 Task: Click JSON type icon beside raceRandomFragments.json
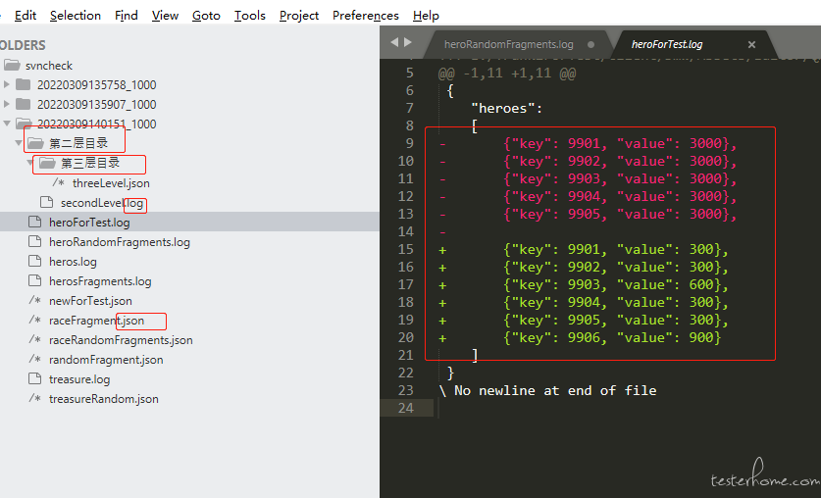point(34,340)
